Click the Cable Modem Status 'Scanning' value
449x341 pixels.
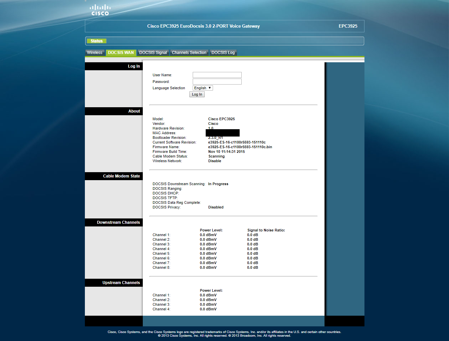pos(216,156)
